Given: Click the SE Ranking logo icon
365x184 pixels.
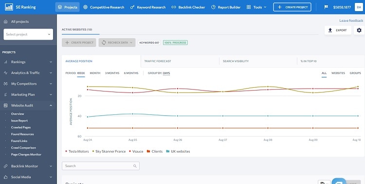Looking at the screenshot, I should pos(9,7).
